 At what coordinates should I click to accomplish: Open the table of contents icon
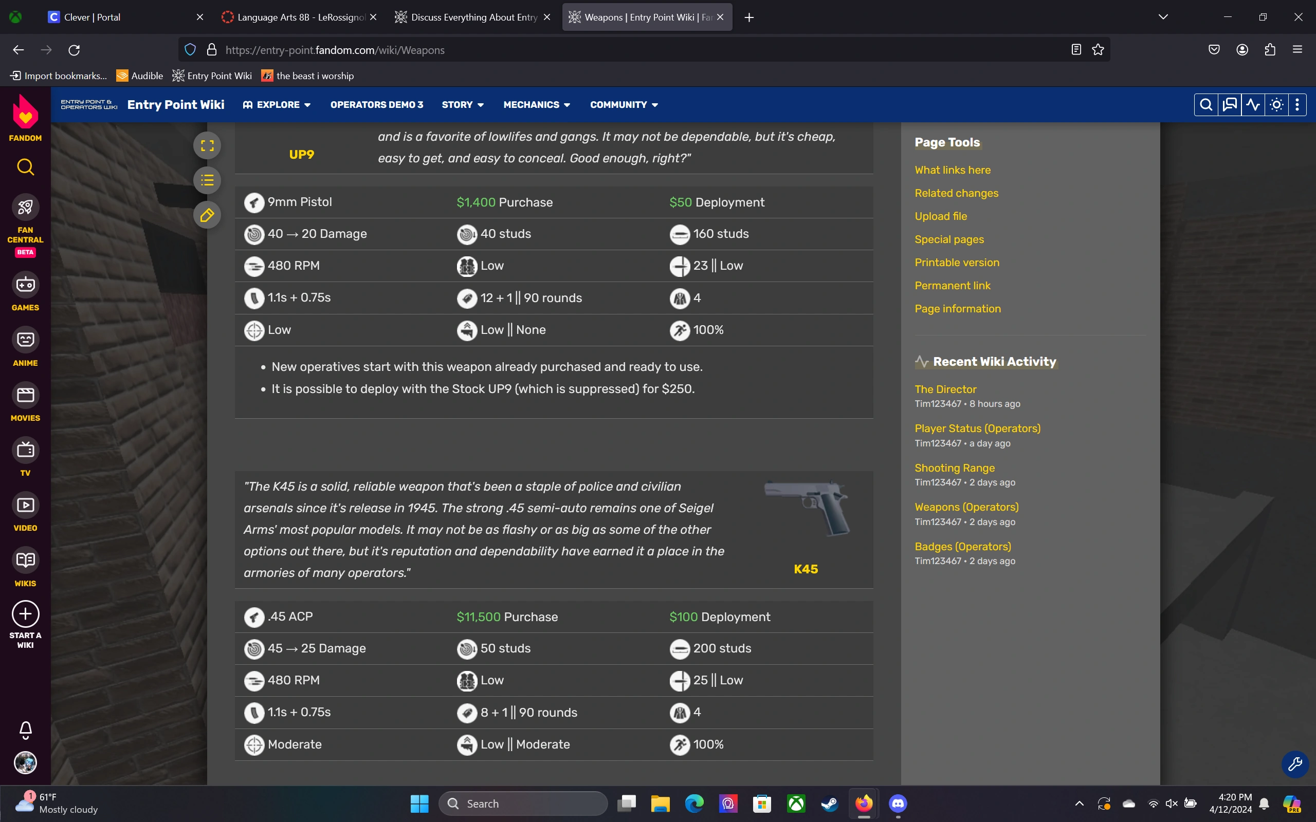(207, 180)
